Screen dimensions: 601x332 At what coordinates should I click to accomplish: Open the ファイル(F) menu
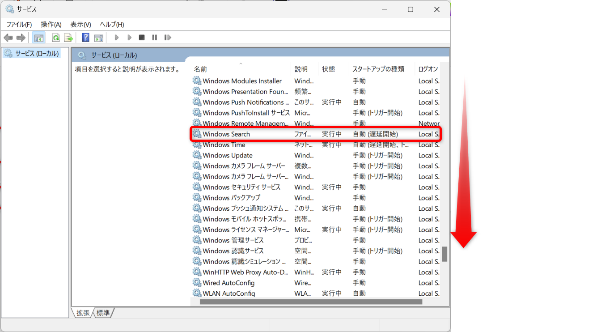19,25
